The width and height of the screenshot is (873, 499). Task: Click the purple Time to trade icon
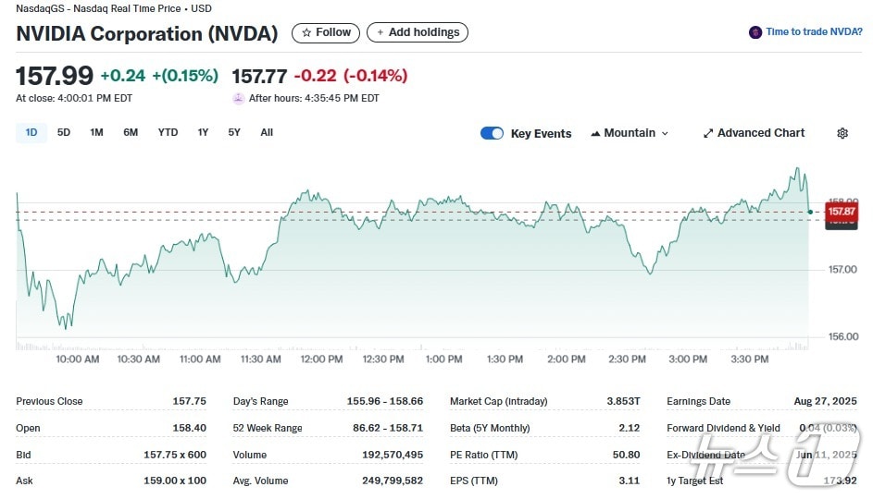coord(755,32)
